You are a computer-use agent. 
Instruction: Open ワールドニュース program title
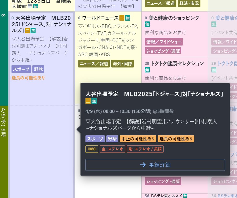[x=100, y=18]
